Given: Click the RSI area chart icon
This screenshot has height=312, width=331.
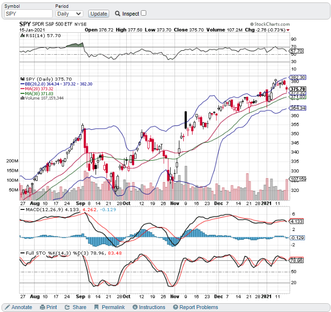Looking at the screenshot, I should [x=22, y=35].
